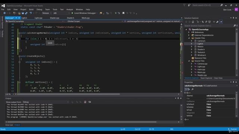Viewport: 239px width, 134px height.
Task: Click the Server Explorer side tab
Action: tap(2, 22)
